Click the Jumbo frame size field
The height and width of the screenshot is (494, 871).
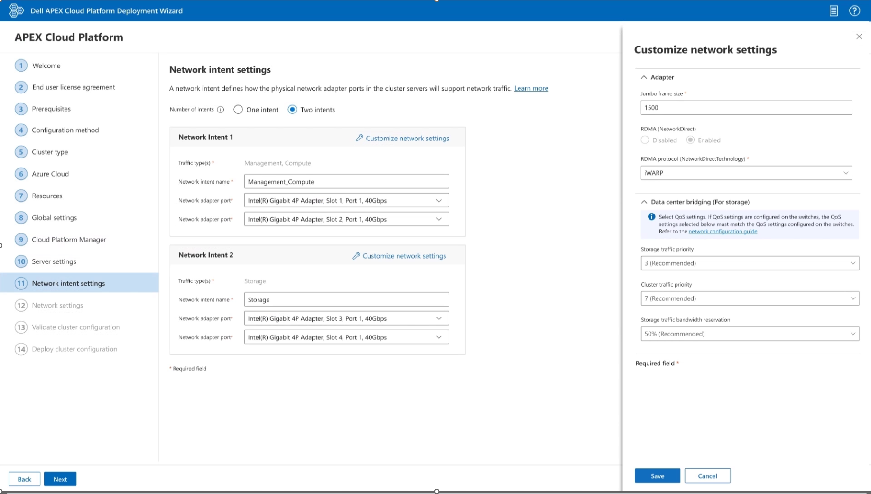click(x=746, y=108)
